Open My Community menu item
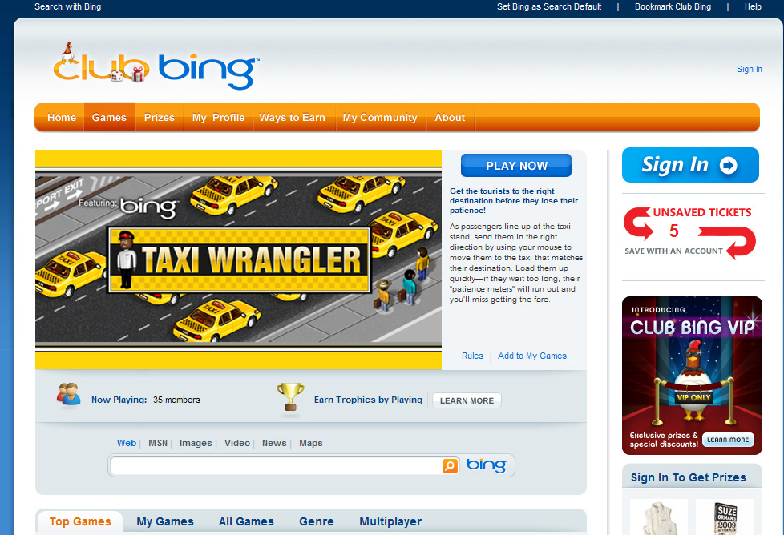The image size is (784, 535). pos(380,118)
